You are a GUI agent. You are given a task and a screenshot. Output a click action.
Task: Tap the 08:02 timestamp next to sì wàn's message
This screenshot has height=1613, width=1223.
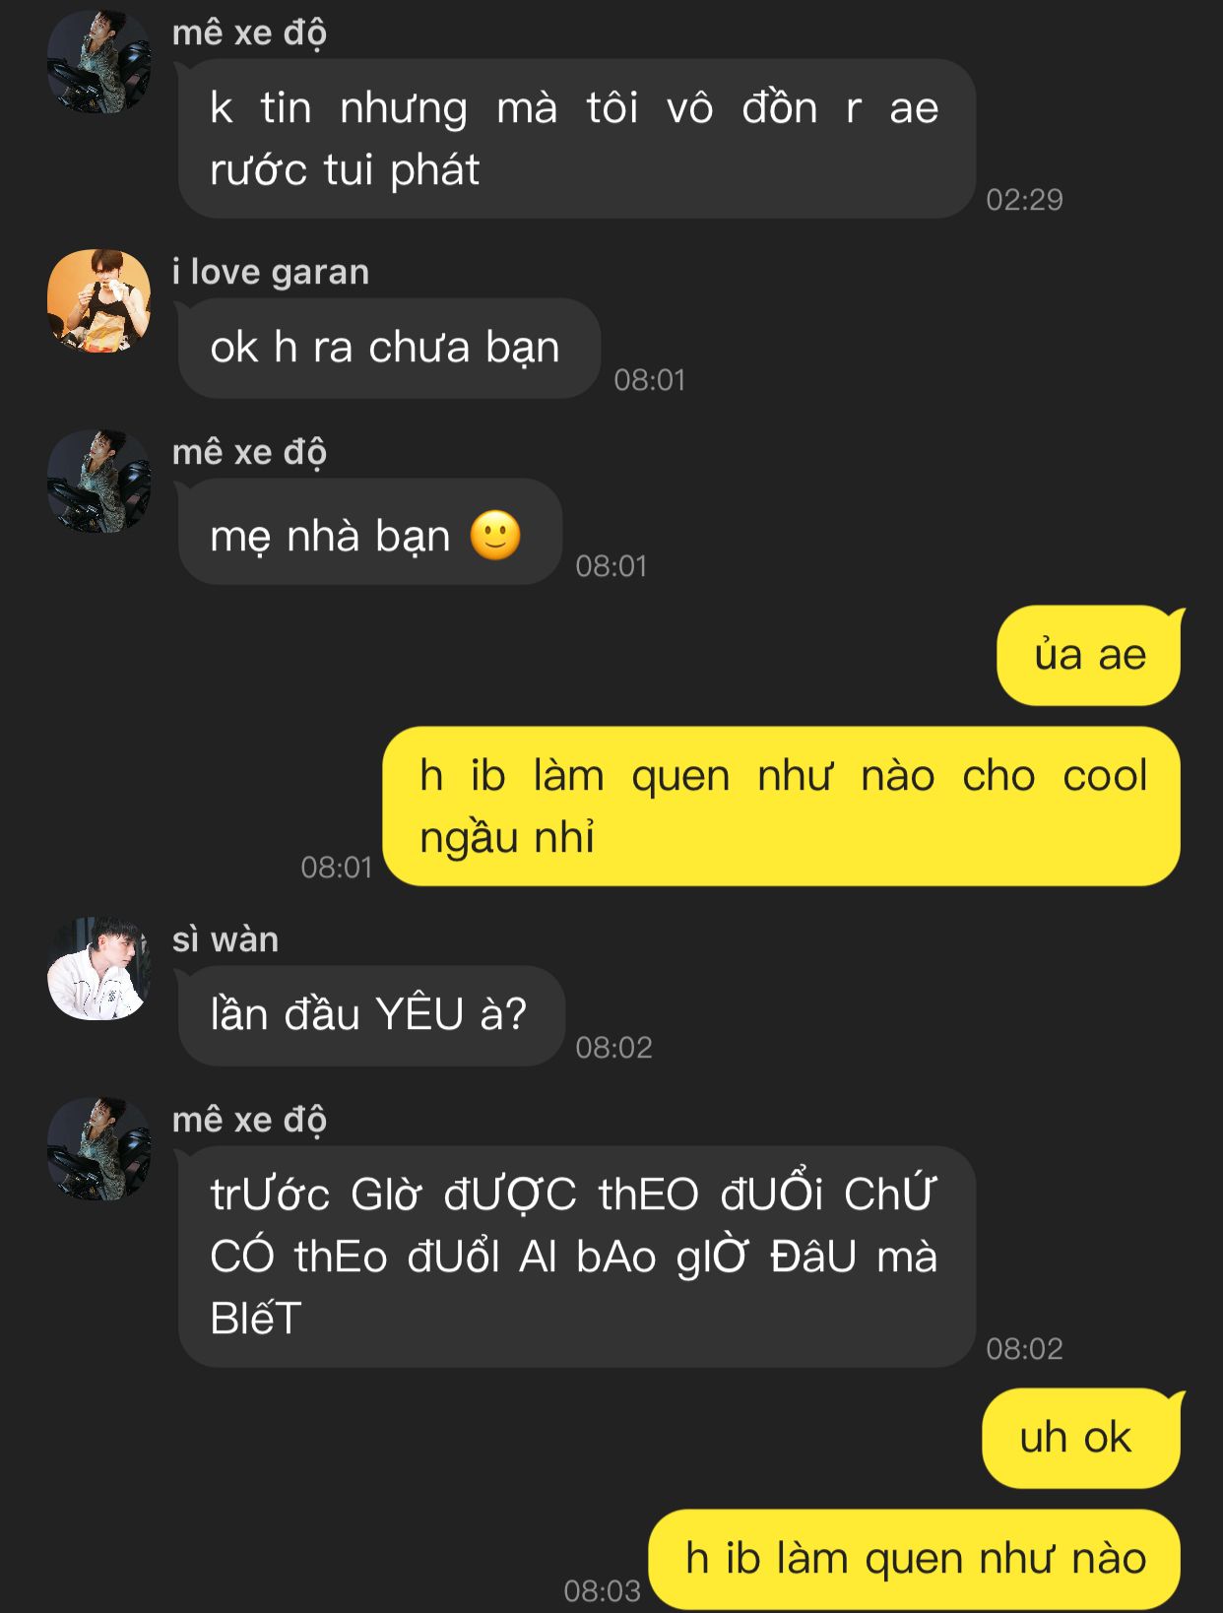(613, 1047)
